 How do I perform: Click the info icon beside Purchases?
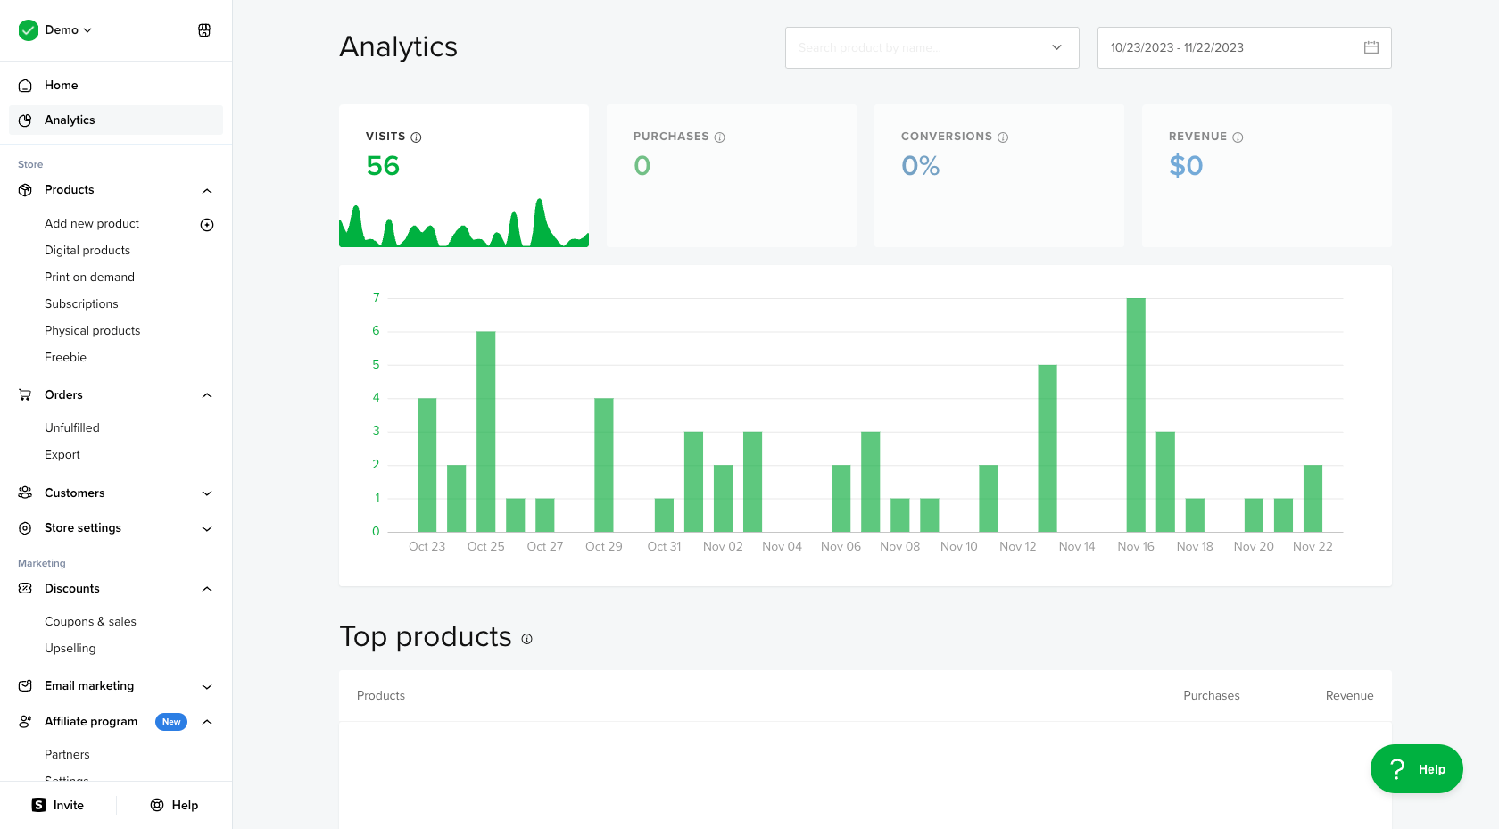coord(719,137)
